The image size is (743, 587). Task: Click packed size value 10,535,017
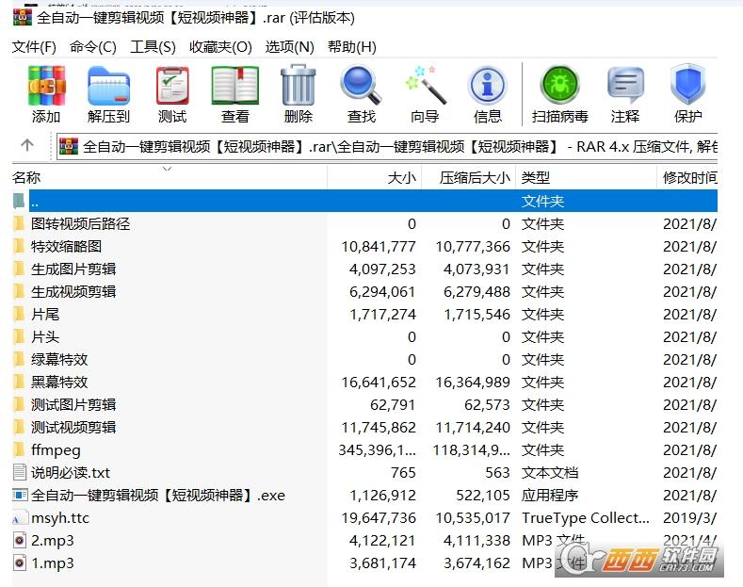(473, 518)
